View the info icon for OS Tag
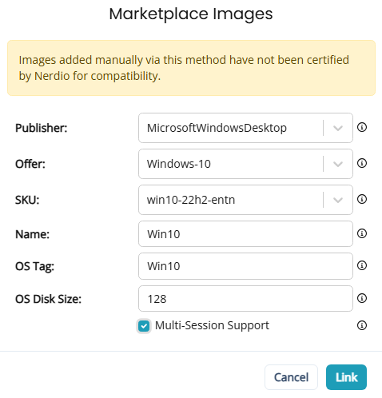The image size is (382, 398). pyautogui.click(x=362, y=265)
